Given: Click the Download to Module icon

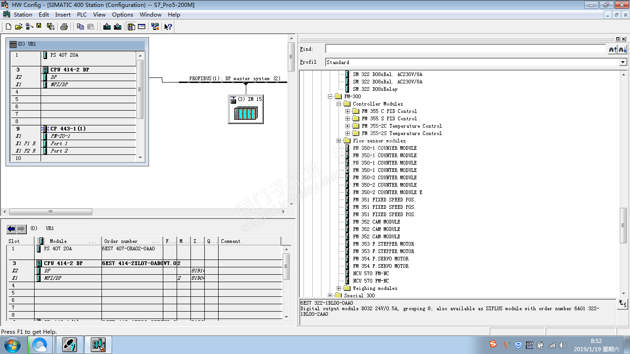Looking at the screenshot, I should point(107,27).
